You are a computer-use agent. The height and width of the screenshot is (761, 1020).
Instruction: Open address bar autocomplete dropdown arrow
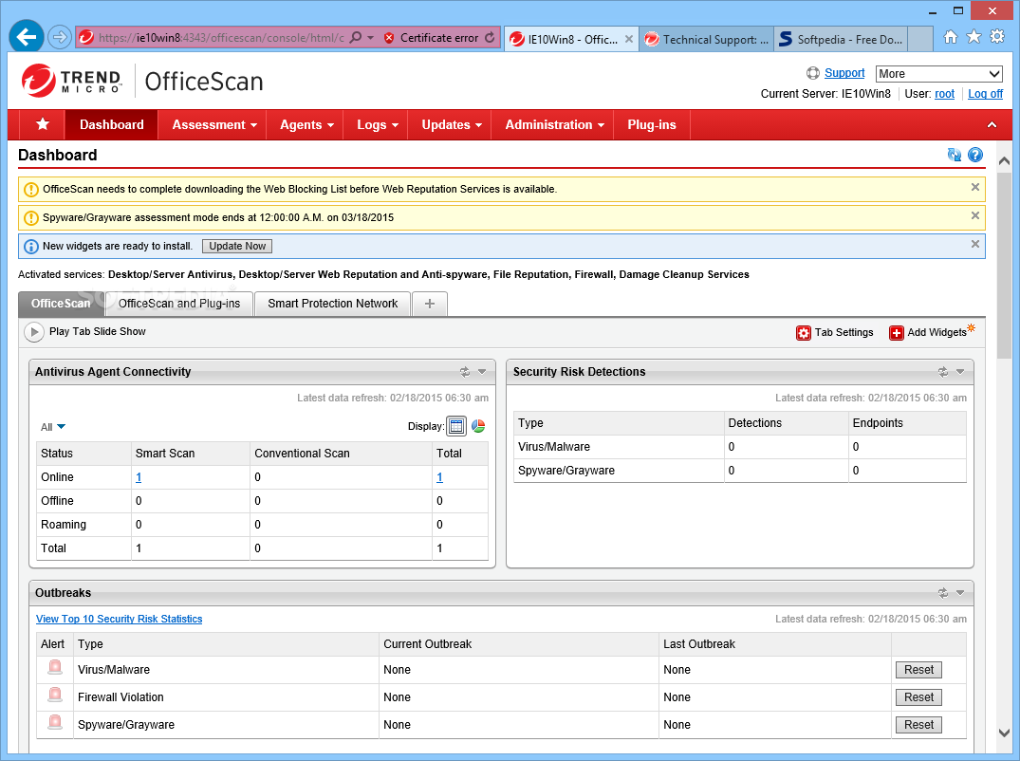371,38
